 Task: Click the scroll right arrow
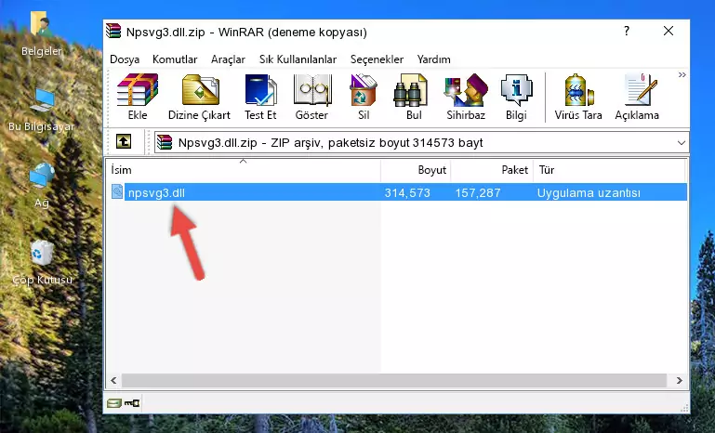pos(679,380)
